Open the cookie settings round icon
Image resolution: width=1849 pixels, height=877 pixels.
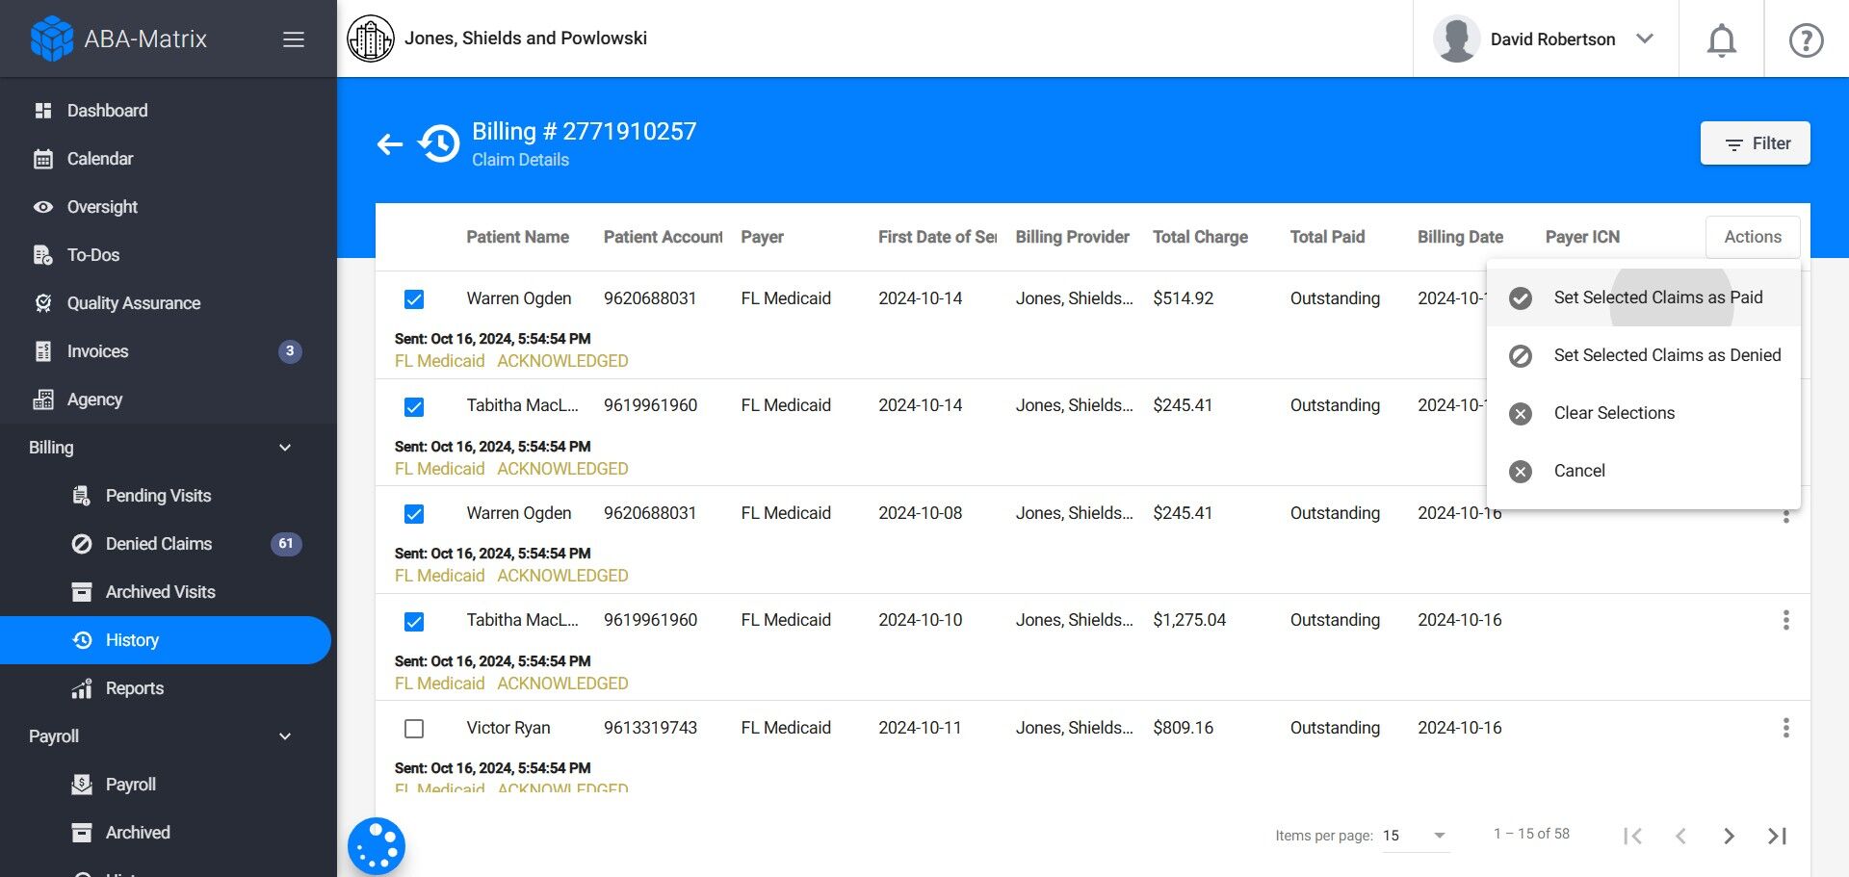(x=377, y=846)
